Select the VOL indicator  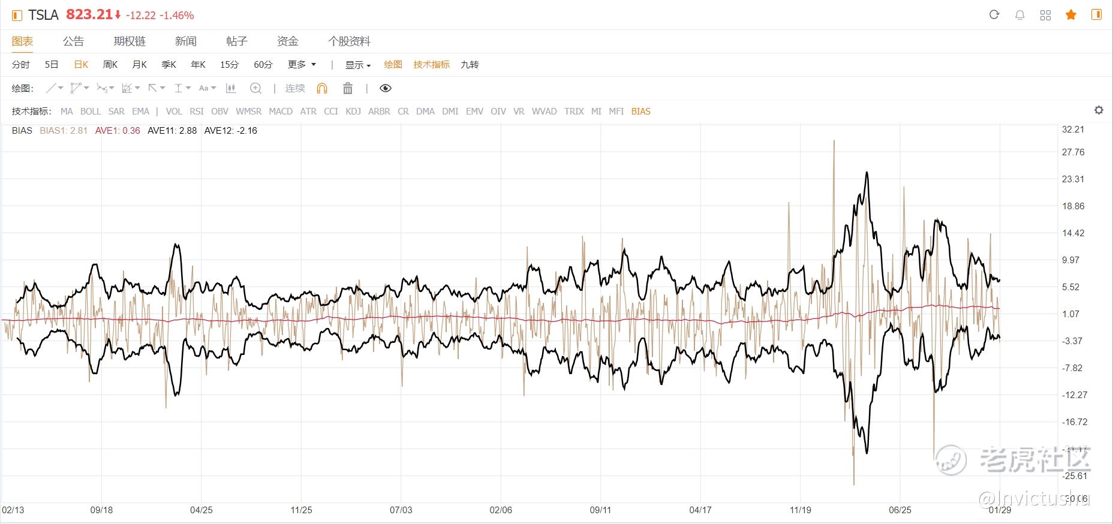pos(174,112)
